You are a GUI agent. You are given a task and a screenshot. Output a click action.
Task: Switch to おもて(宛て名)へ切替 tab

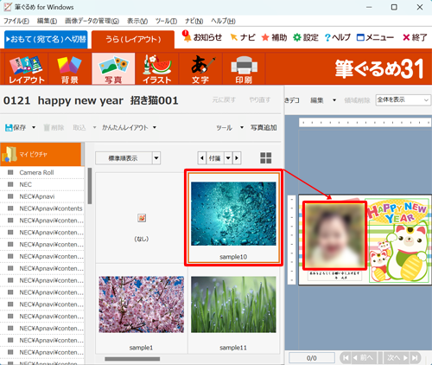46,40
